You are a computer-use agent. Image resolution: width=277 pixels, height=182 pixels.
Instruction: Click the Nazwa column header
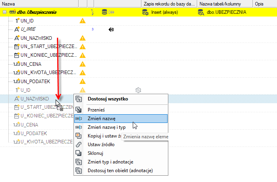click(39, 4)
